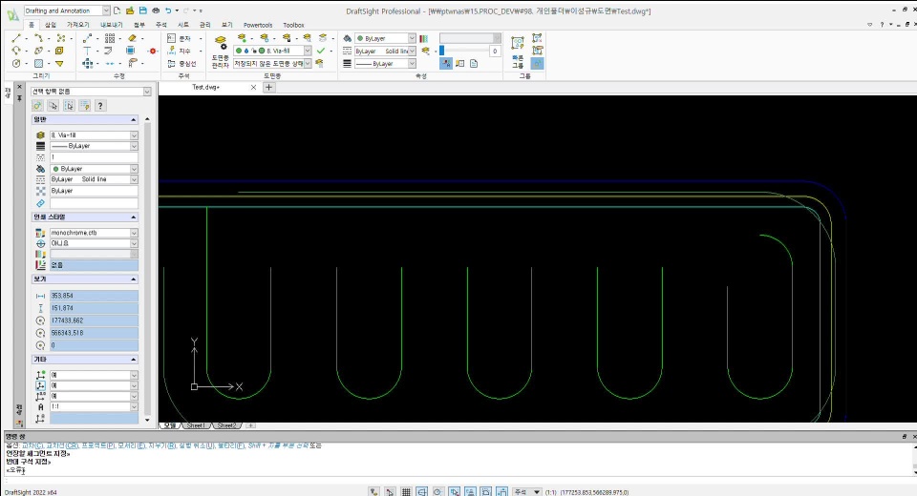Expand the 8. Via-fill layer dropdown in ribbon

tap(308, 50)
